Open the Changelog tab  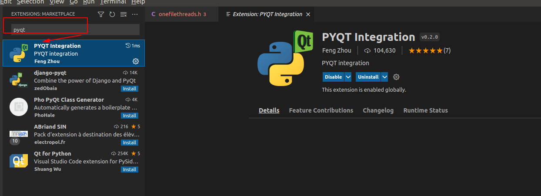(378, 110)
